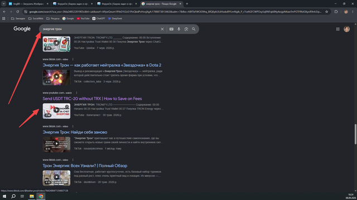The image size is (357, 200).
Task: Click the page vertical scrollbar thumb
Action: tap(355, 134)
